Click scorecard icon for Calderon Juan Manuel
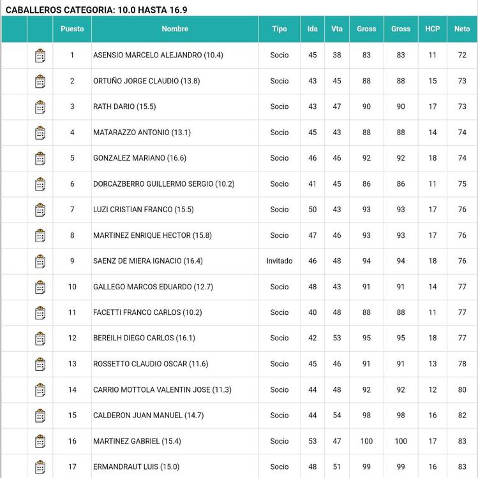Image resolution: width=478 pixels, height=478 pixels. point(40,416)
